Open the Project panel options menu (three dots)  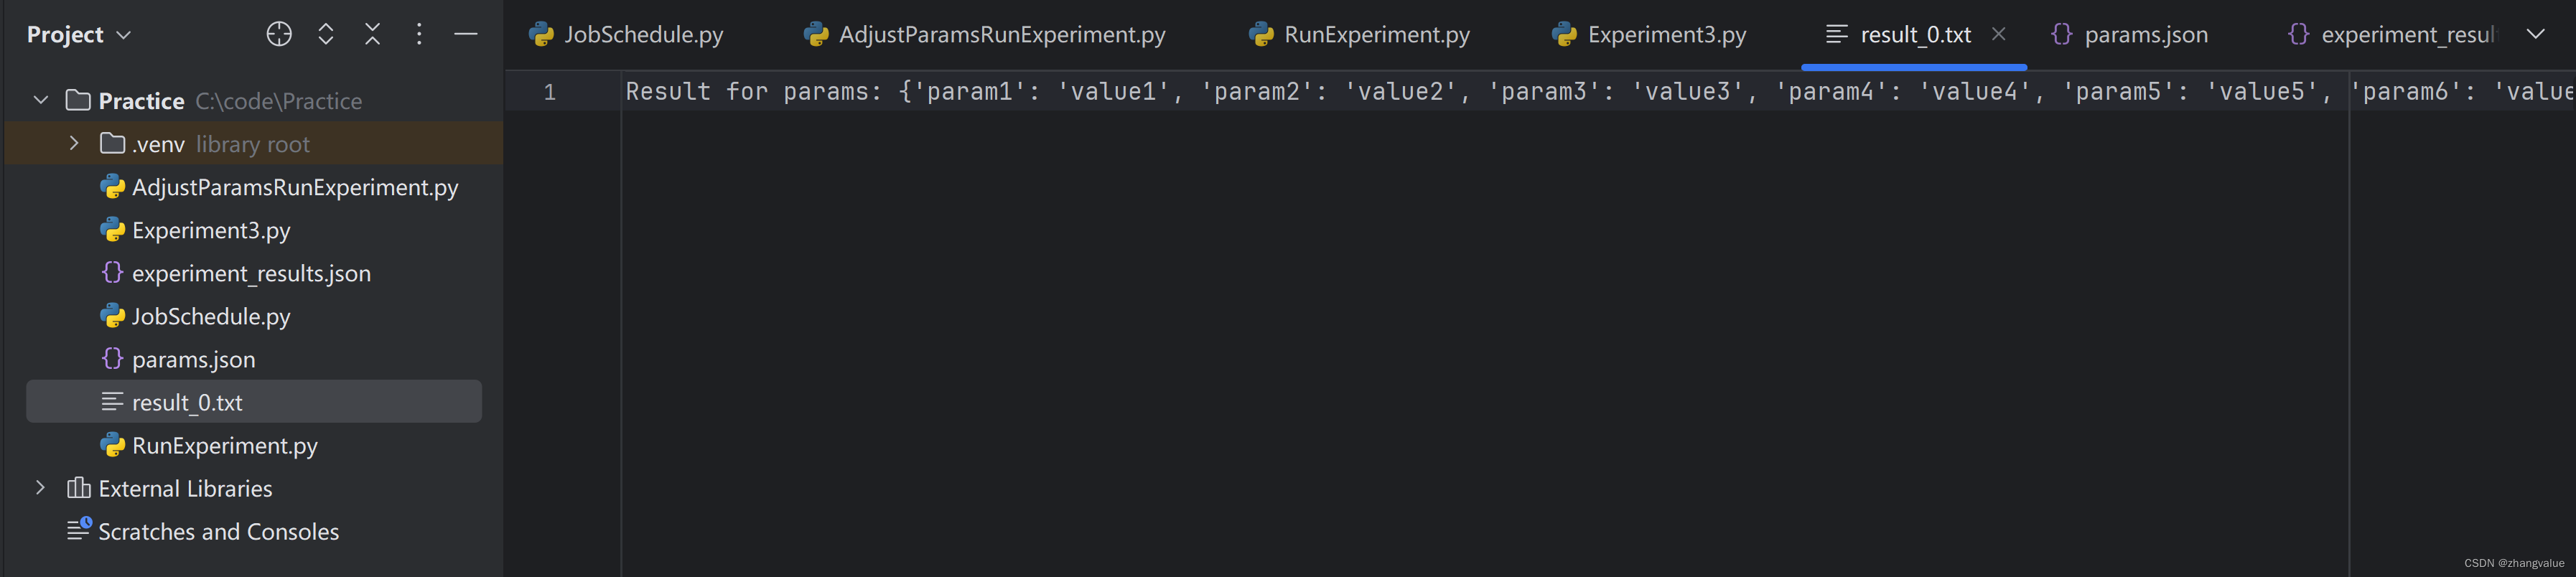[x=419, y=34]
